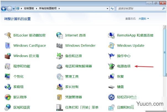Open recent pages dropdown beside Forward button
Screen dimensions: 167x112
coord(14,9)
